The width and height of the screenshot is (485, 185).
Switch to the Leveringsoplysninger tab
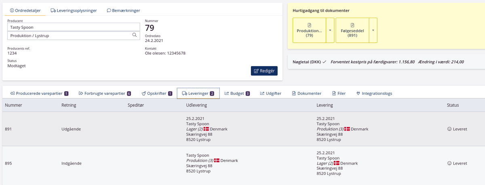tap(74, 10)
